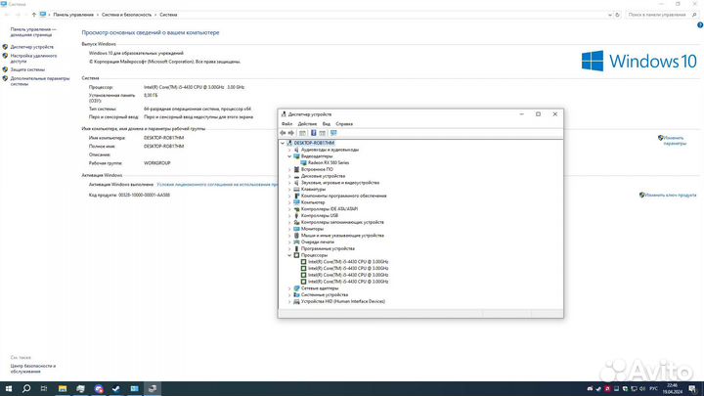Click the Изменить ключ продукта link
The width and height of the screenshot is (704, 396).
(x=671, y=195)
